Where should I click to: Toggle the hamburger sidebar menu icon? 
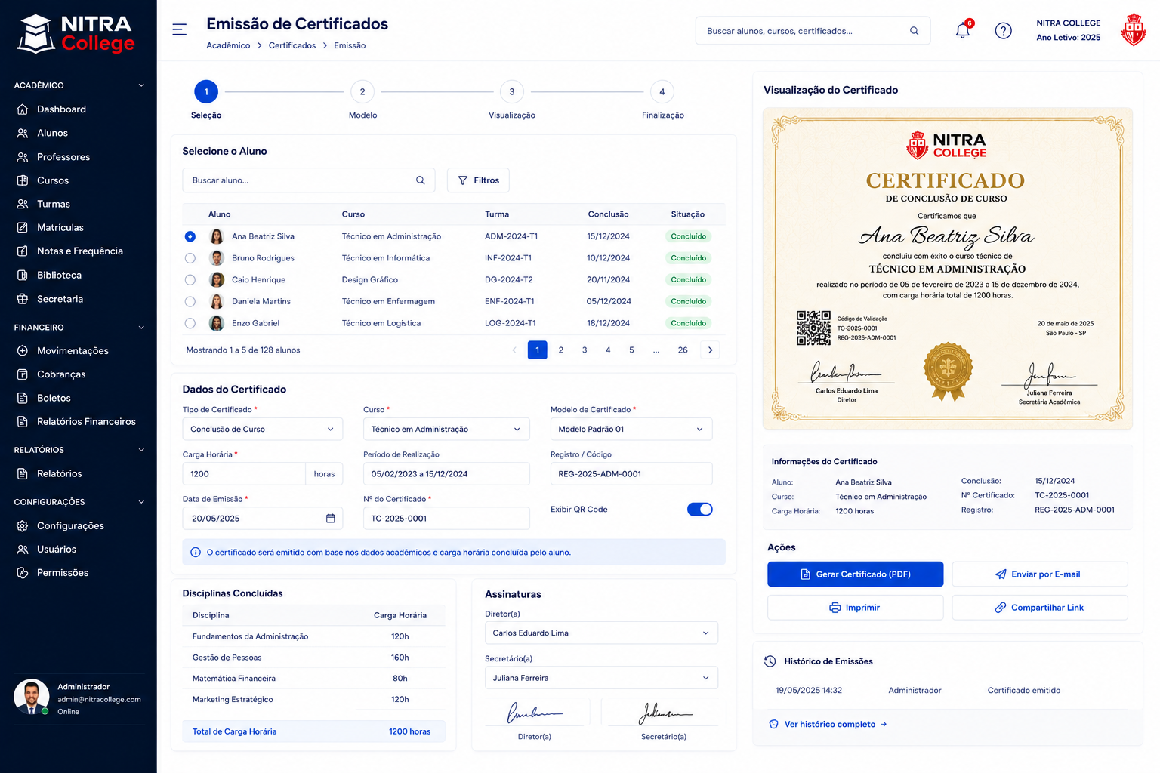[180, 29]
